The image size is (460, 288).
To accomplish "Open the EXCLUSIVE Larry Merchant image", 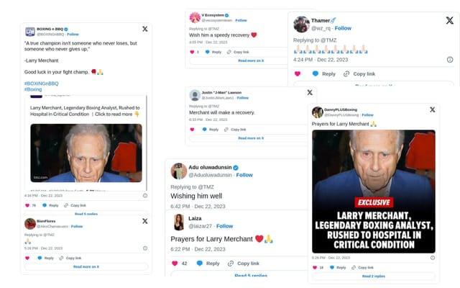I will point(374,192).
